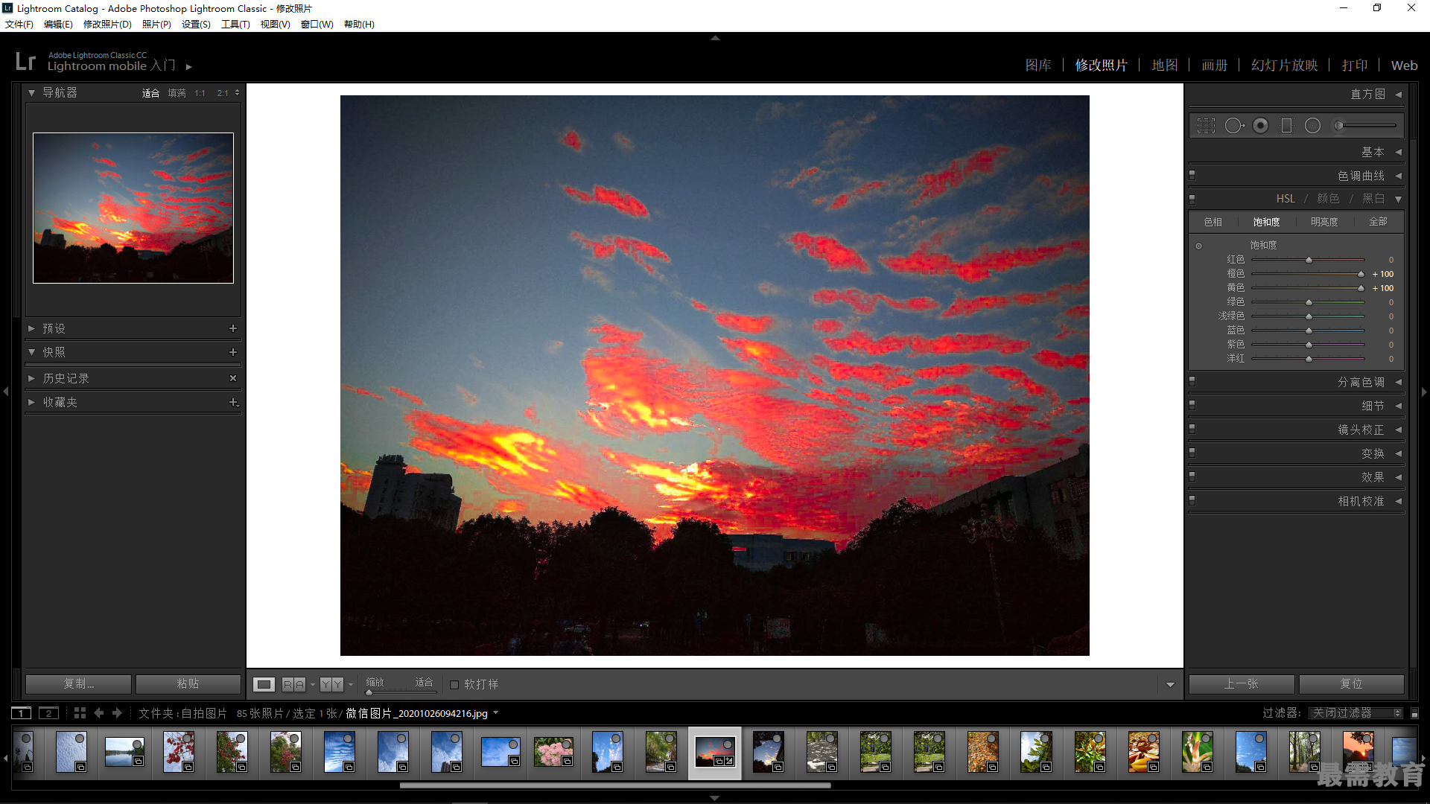Select the Adjustment Brush tool
The height and width of the screenshot is (804, 1430).
click(1366, 126)
